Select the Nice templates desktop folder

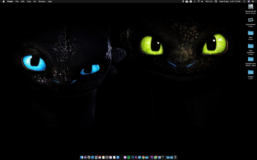tap(251, 46)
